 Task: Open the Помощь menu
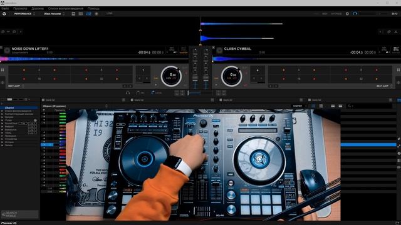[x=93, y=9]
